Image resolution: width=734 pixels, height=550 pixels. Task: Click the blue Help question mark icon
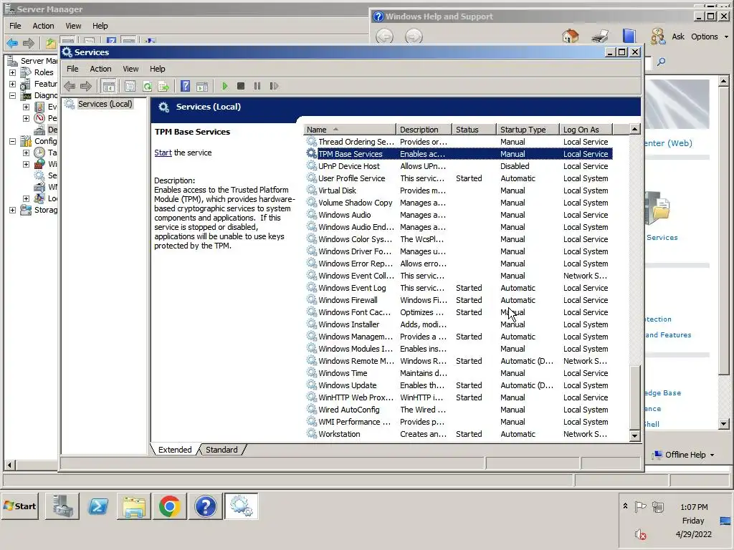[x=186, y=86]
